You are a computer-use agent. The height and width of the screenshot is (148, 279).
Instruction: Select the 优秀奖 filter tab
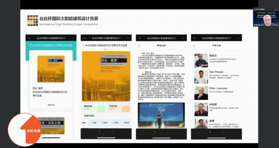pyautogui.click(x=126, y=123)
